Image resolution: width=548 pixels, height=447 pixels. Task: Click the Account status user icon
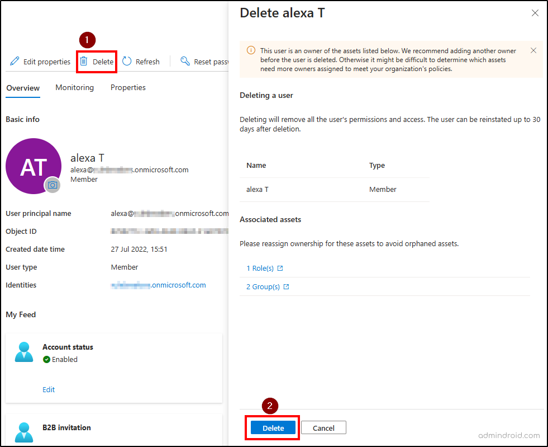pyautogui.click(x=24, y=352)
